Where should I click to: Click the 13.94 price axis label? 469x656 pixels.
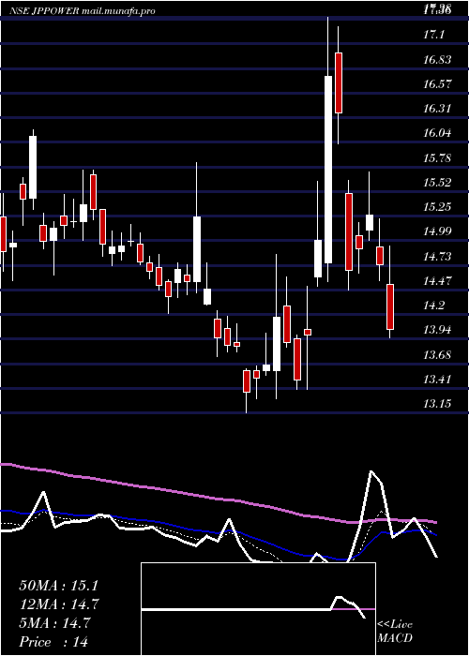[x=437, y=330]
